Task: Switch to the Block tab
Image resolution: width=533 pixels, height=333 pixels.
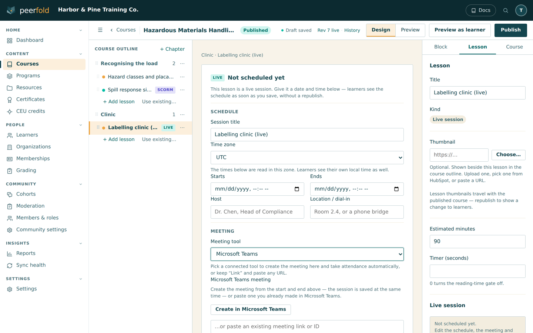Action: [x=440, y=47]
